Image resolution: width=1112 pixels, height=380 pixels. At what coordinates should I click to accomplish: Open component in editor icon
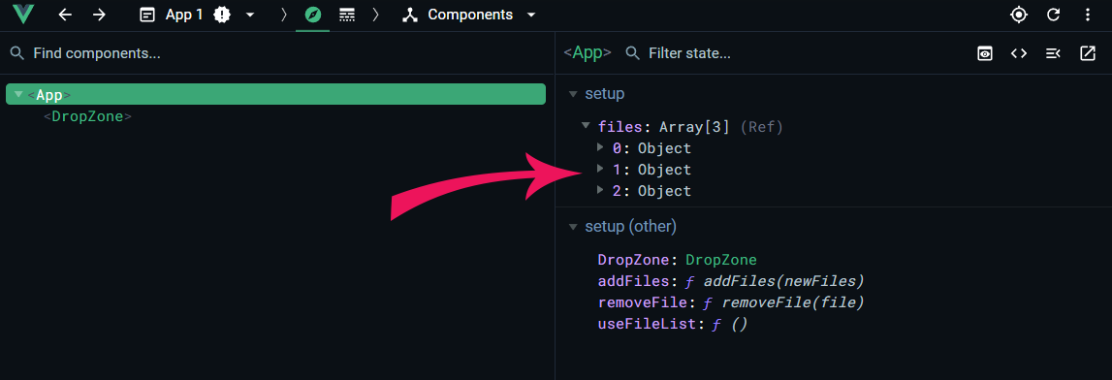(1087, 53)
